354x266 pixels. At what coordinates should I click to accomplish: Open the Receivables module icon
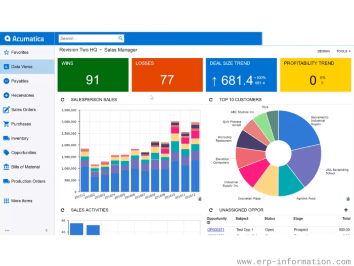pos(7,95)
